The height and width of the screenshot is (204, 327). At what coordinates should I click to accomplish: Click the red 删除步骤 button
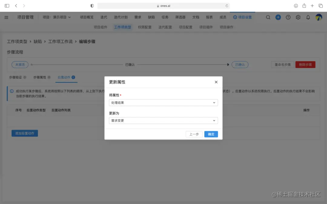(305, 64)
